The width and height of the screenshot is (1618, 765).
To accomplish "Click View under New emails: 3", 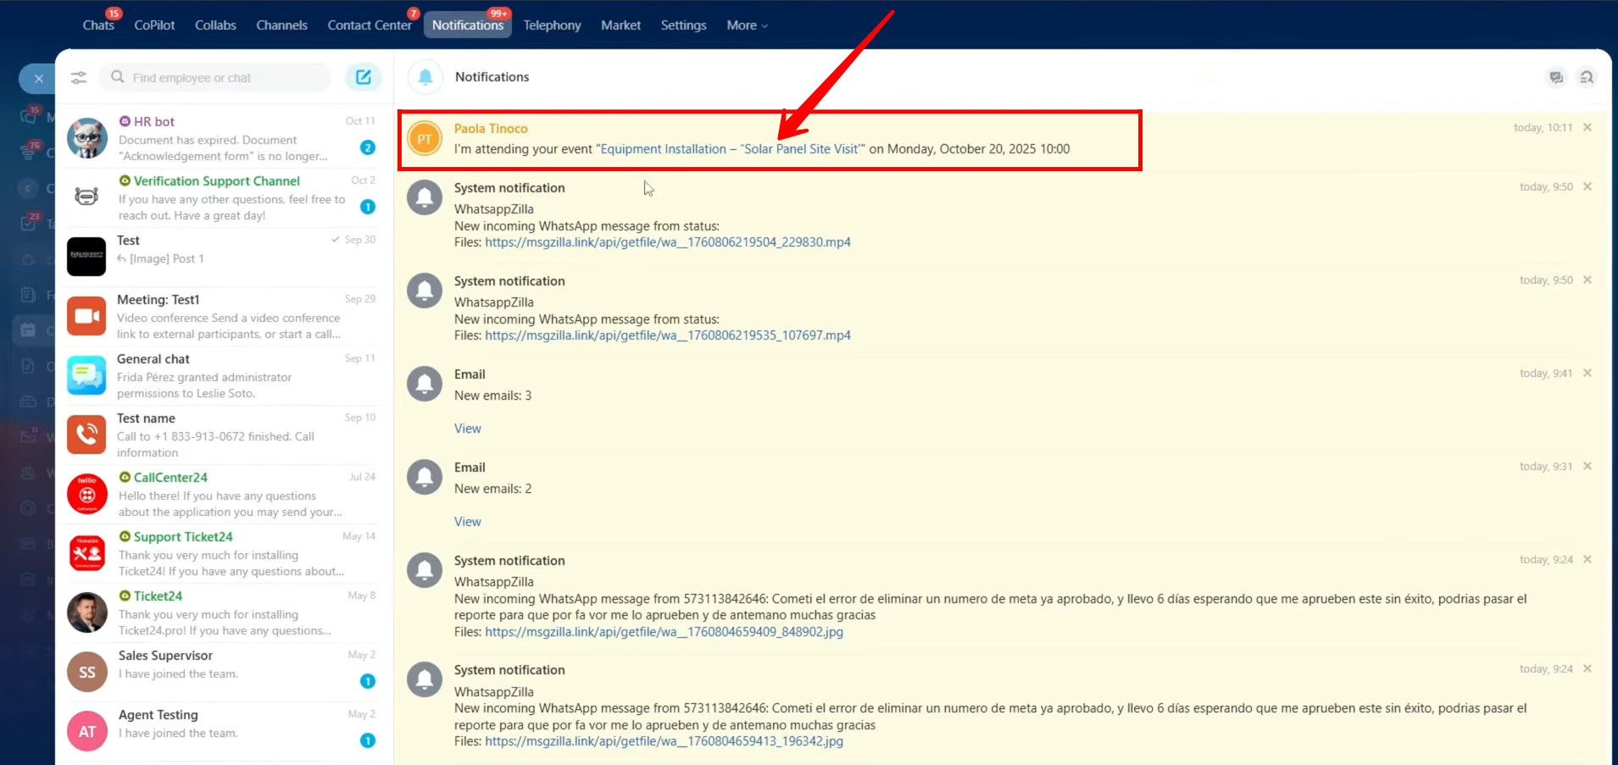I will coord(467,429).
